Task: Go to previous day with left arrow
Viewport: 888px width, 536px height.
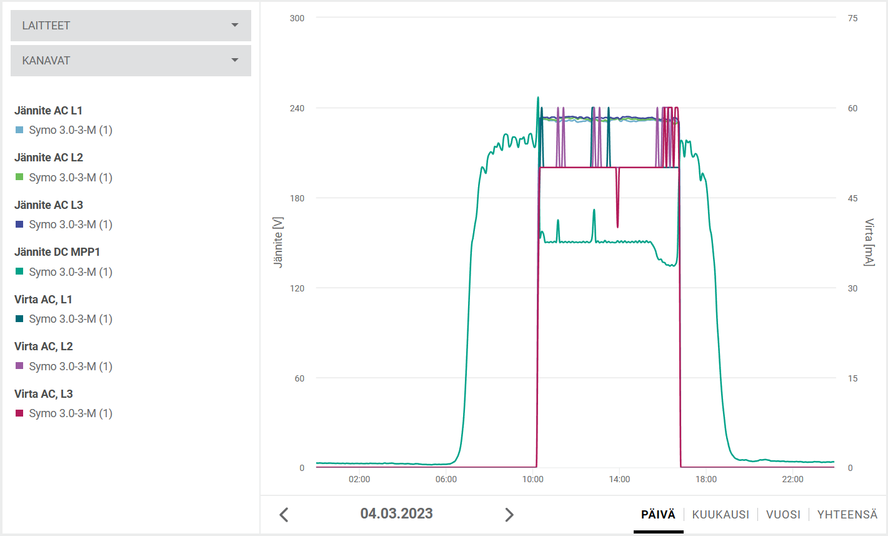Action: [284, 515]
